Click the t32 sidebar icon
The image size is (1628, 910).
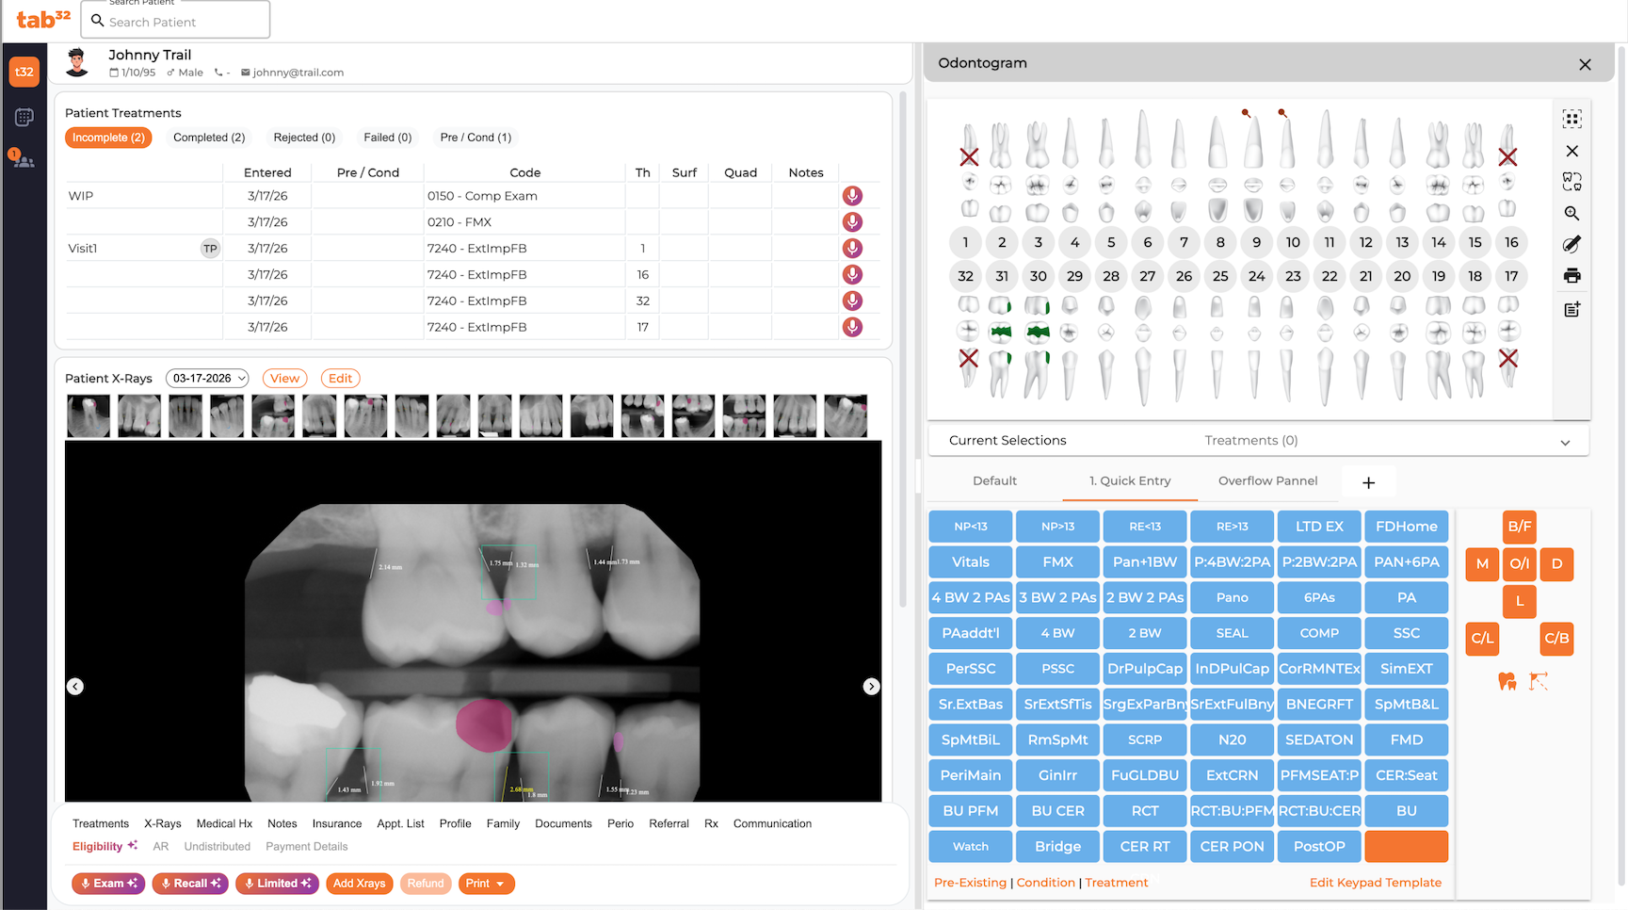click(x=24, y=72)
